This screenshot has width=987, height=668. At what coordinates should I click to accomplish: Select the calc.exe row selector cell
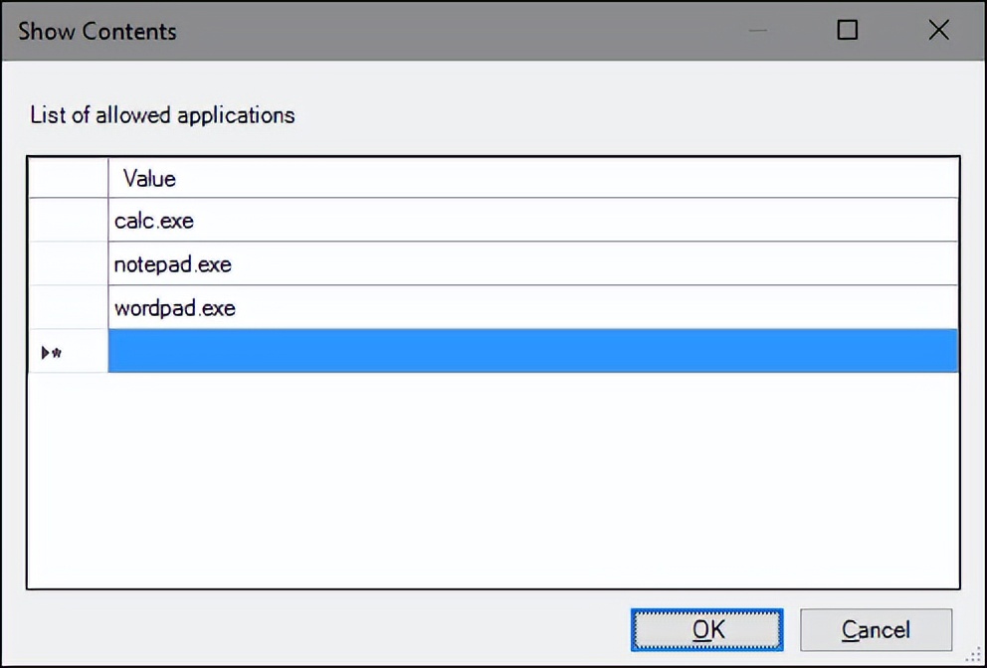67,221
